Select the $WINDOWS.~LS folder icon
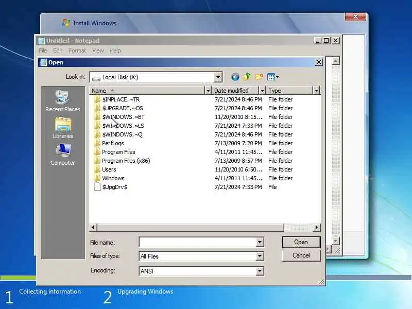412x309 pixels. click(x=97, y=126)
